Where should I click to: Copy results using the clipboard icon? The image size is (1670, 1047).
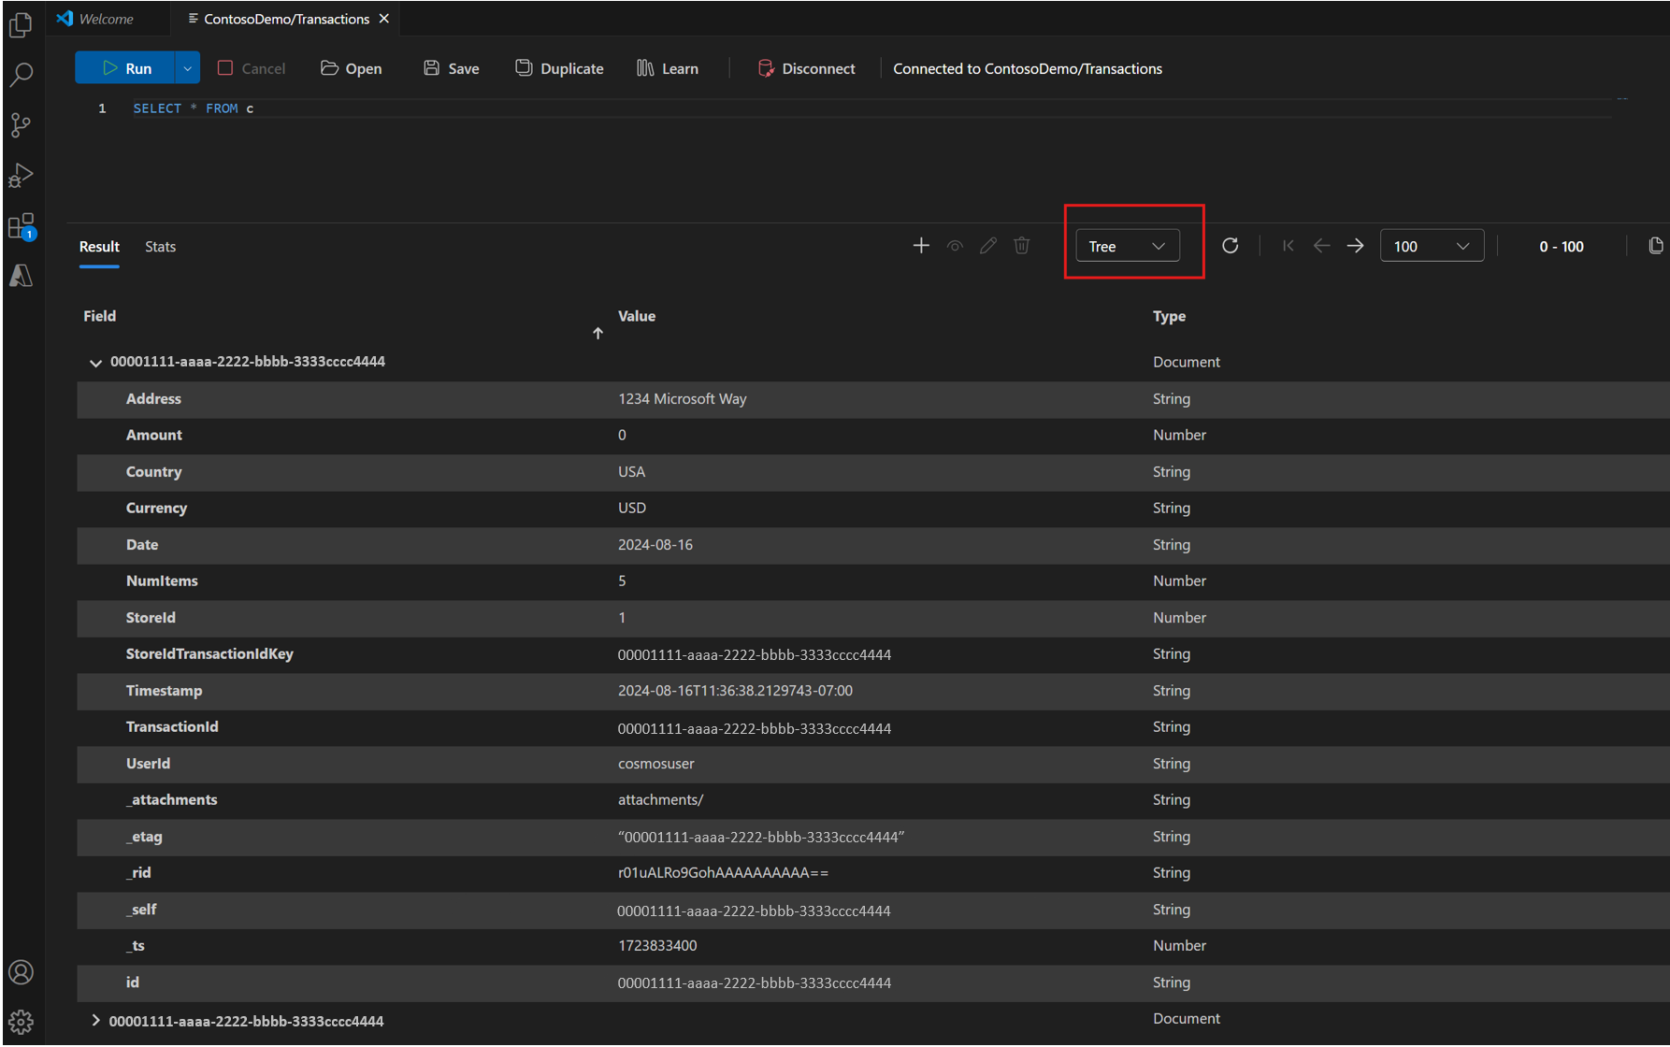[x=1655, y=246]
